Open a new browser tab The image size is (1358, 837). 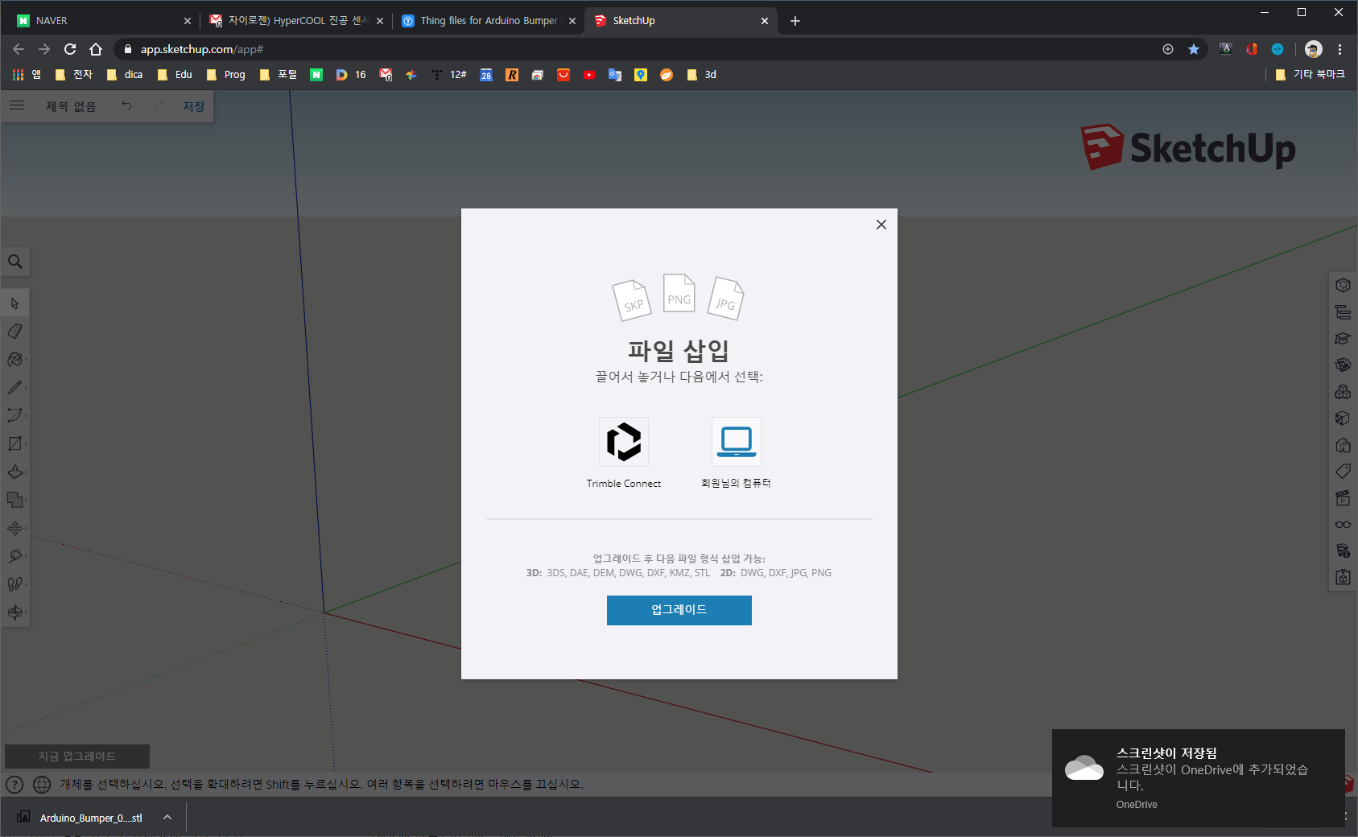[795, 21]
